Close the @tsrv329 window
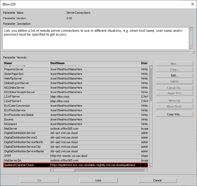This screenshot has width=197, height=186. 192,4
